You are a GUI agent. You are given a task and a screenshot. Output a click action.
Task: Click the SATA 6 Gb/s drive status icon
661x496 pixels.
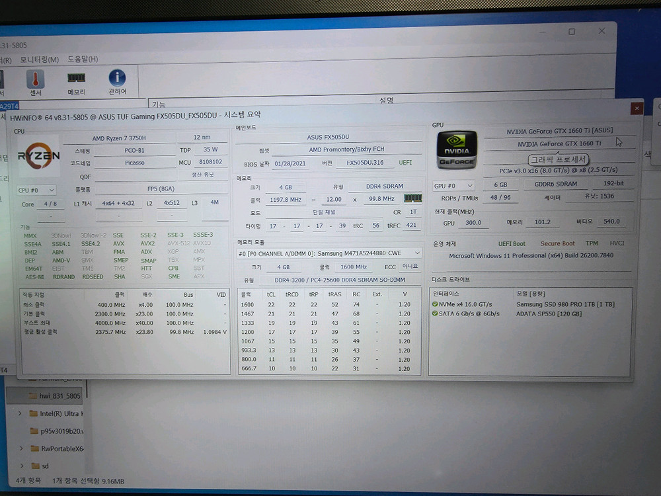click(x=435, y=313)
